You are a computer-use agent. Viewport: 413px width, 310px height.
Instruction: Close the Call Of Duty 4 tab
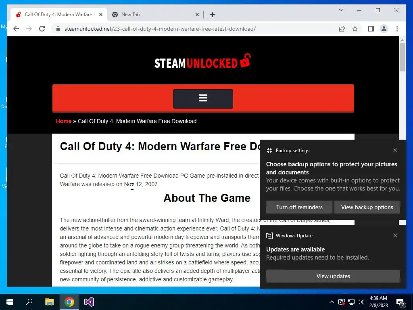(x=100, y=15)
